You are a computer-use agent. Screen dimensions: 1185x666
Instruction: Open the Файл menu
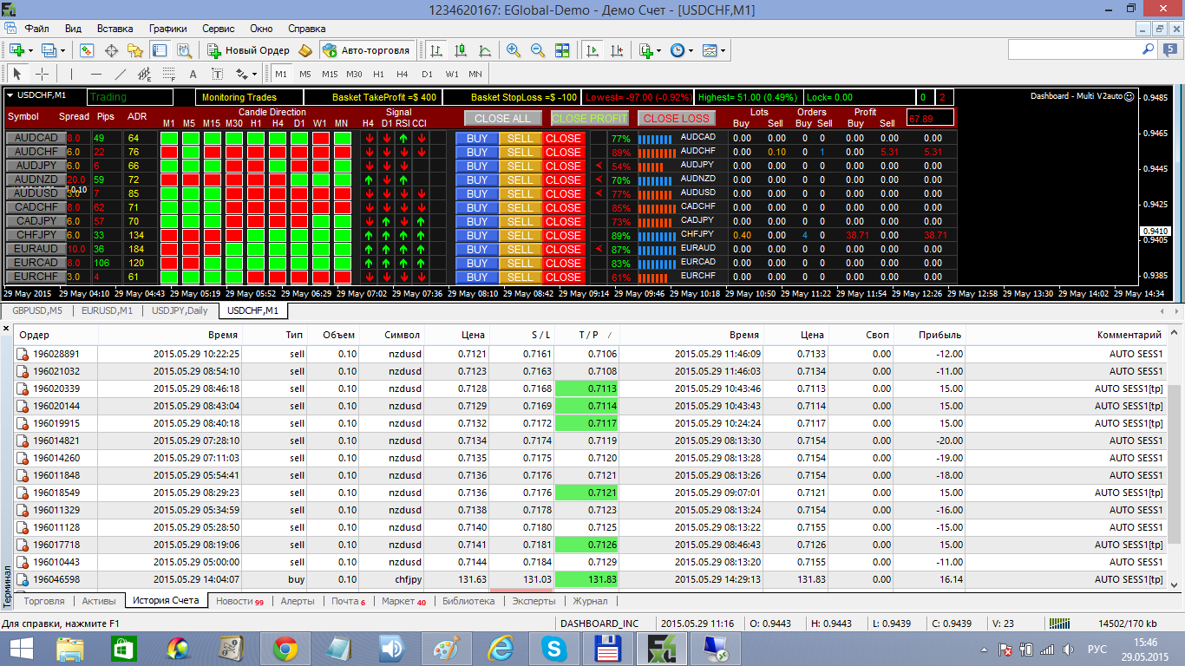[x=37, y=29]
